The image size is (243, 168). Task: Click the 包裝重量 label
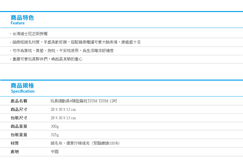tap(19, 135)
